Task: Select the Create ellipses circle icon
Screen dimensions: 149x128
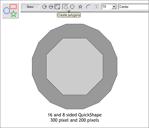Action: tap(72, 7)
